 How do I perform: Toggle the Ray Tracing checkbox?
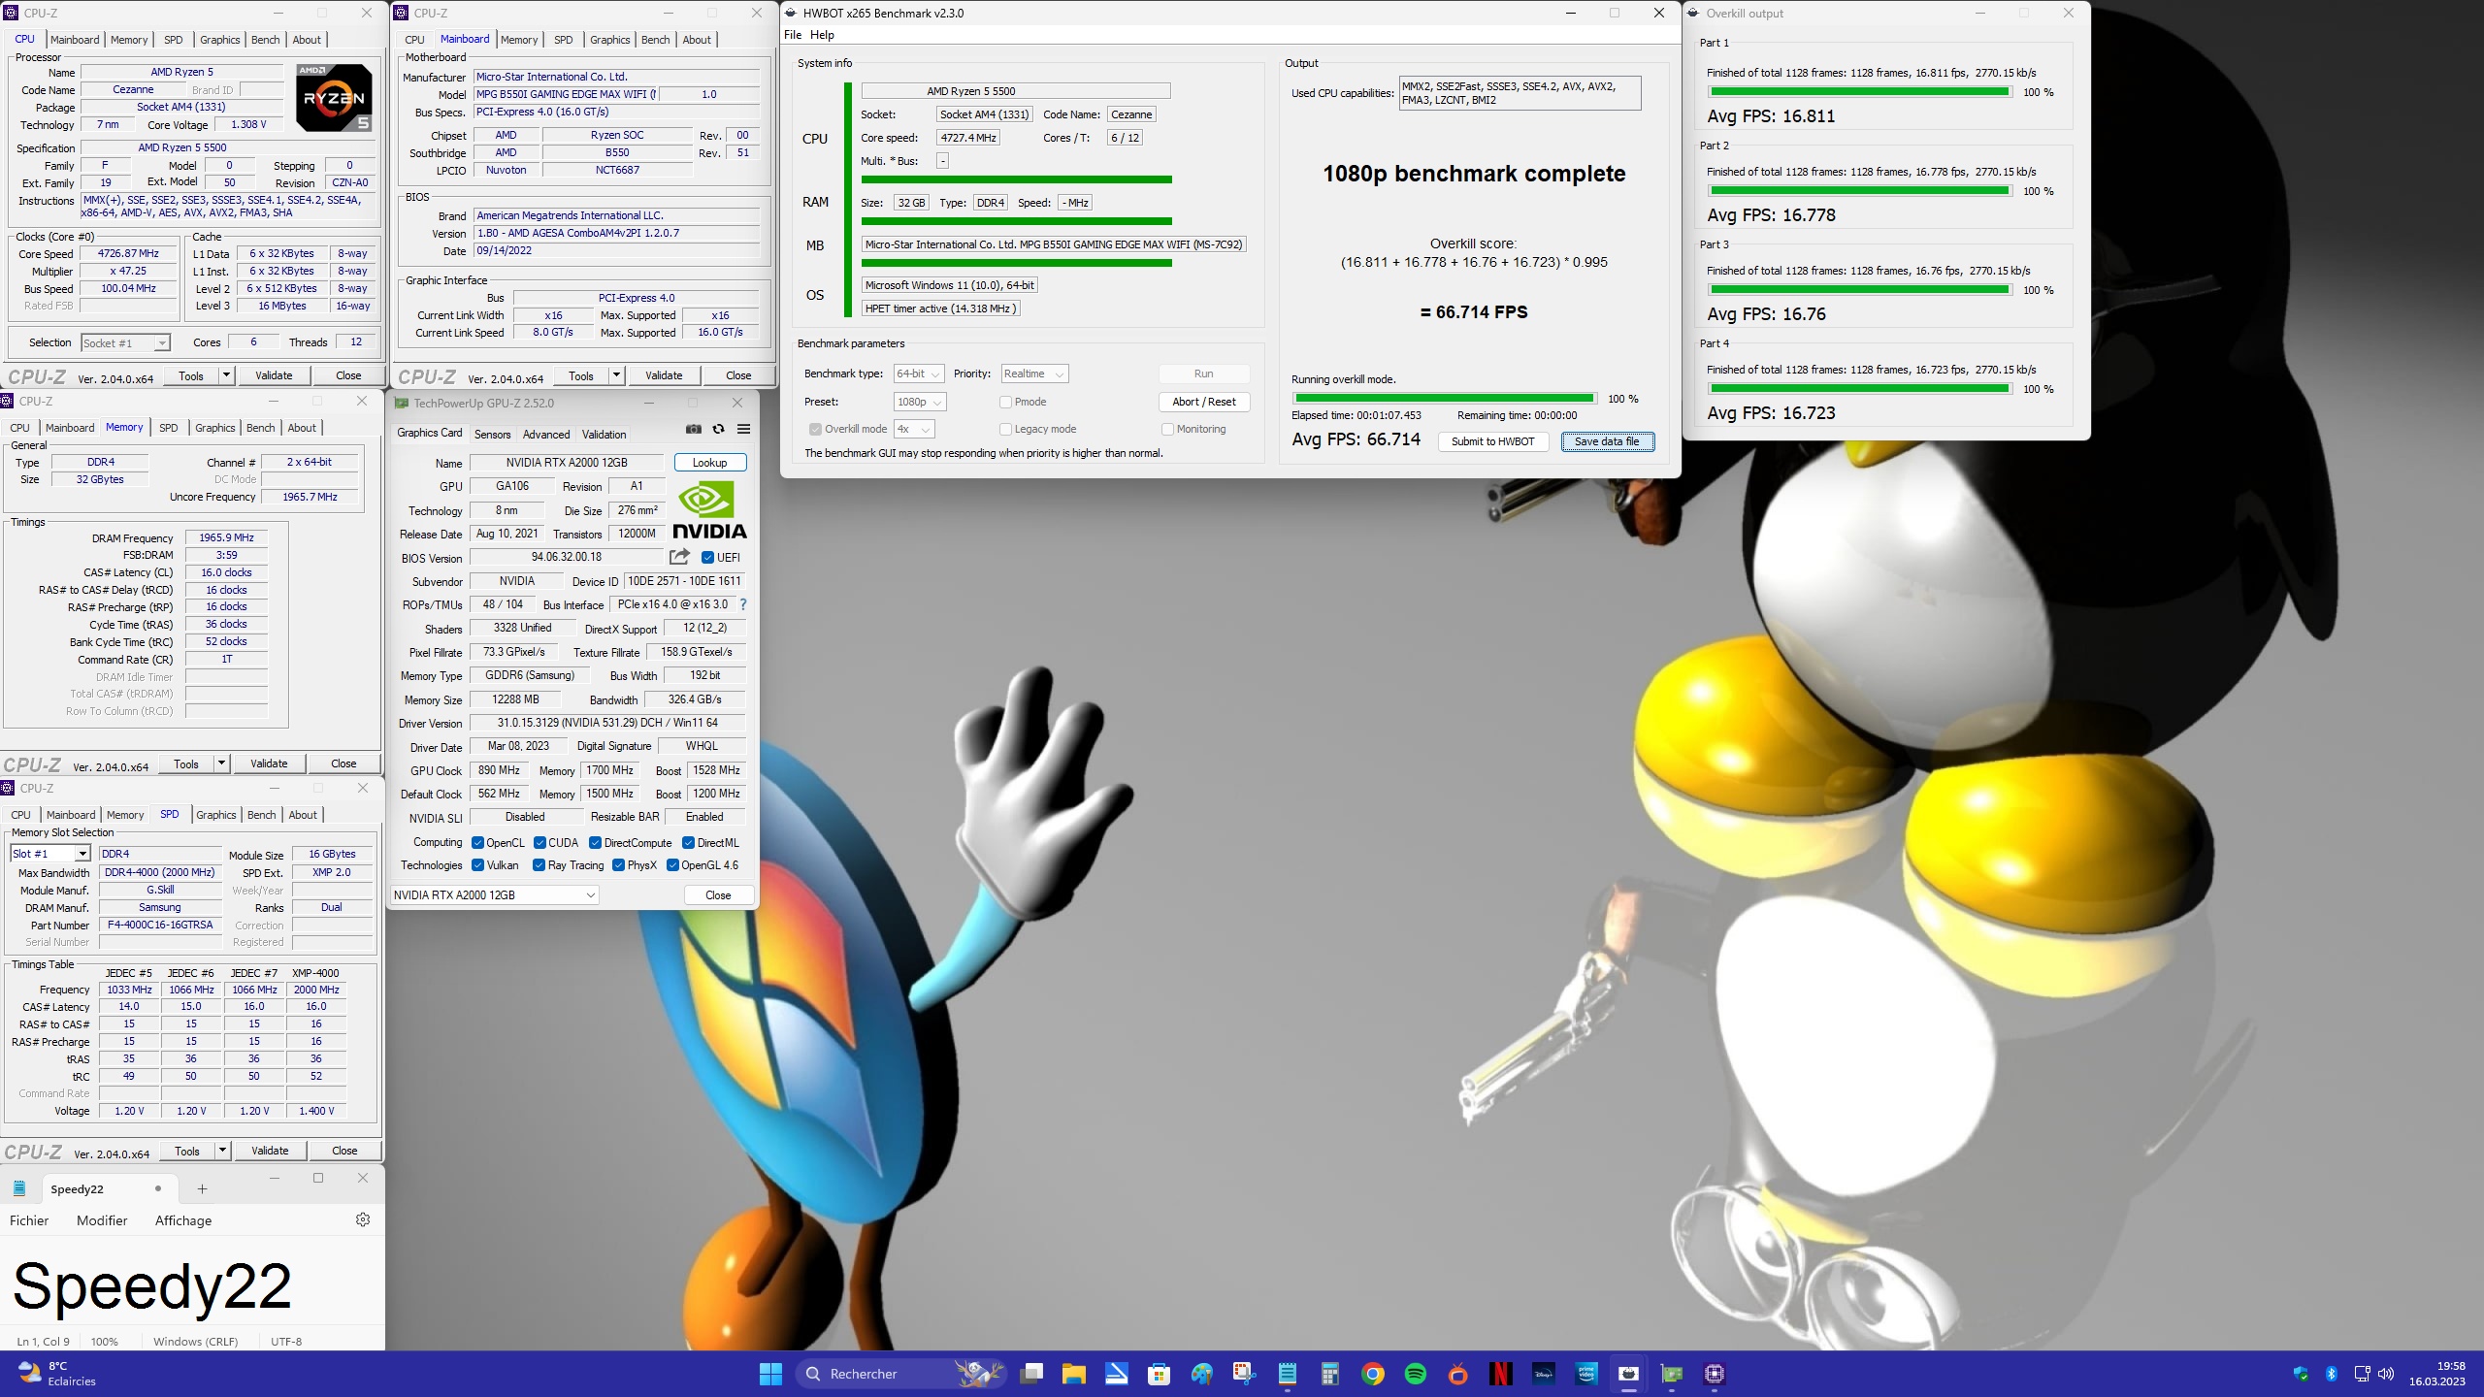539,865
